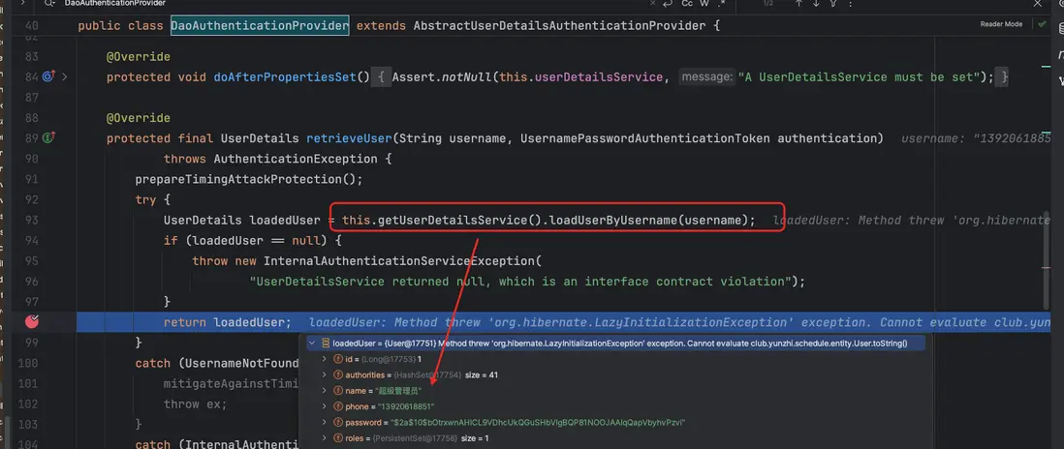Click the implements gutter icon on line 89

coord(48,138)
